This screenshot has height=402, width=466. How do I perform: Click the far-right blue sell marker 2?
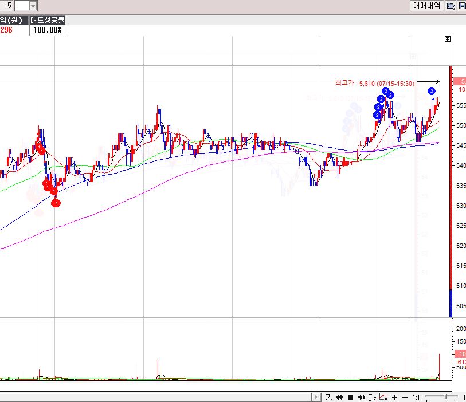click(x=432, y=91)
